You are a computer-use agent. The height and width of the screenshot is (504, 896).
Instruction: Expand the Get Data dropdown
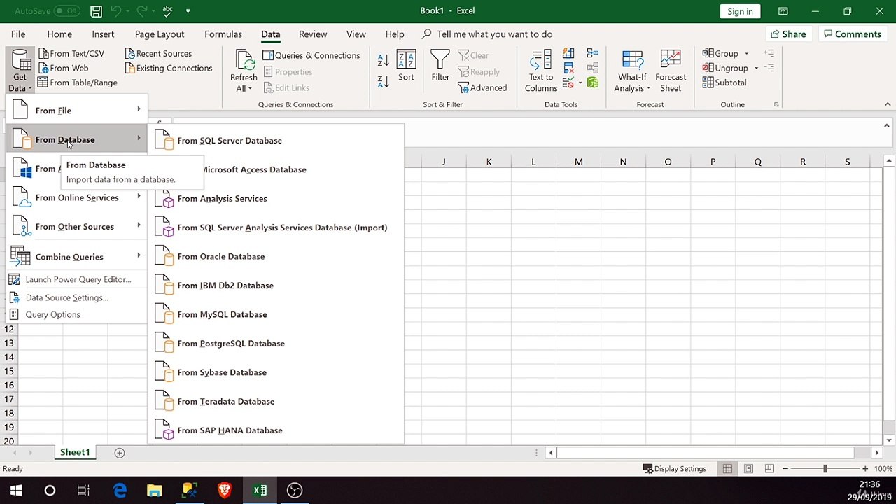(20, 71)
